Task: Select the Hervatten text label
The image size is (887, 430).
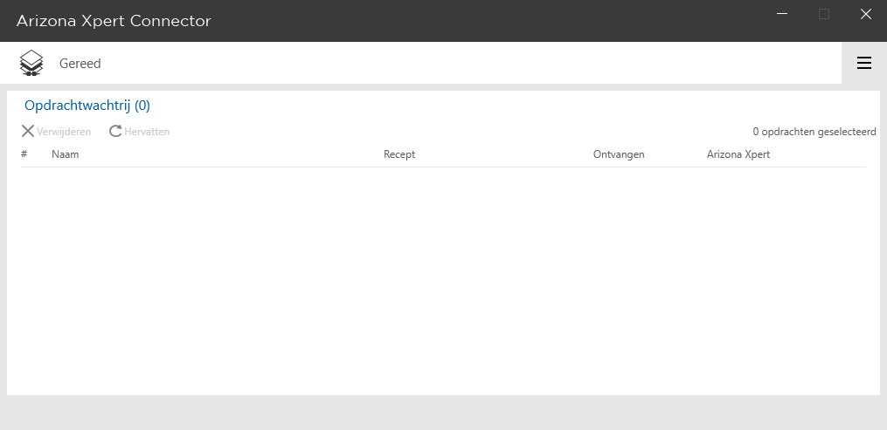Action: [147, 132]
